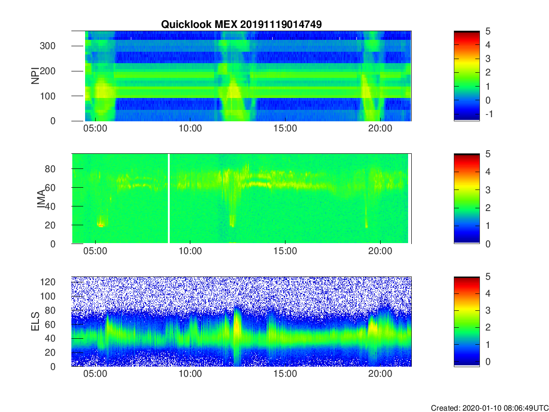The width and height of the screenshot is (549, 412).
Task: Click 15:00 tick under the IMA plot
Action: click(285, 251)
